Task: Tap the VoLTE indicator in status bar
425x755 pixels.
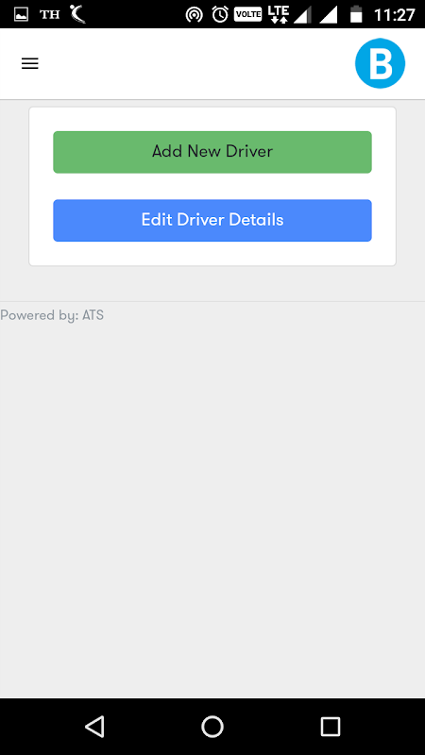Action: pos(247,15)
